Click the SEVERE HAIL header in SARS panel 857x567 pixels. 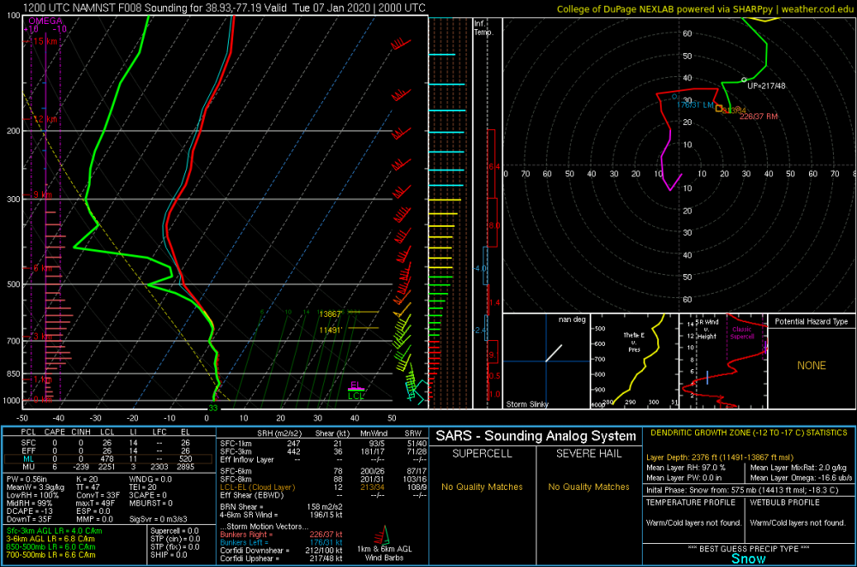(589, 453)
